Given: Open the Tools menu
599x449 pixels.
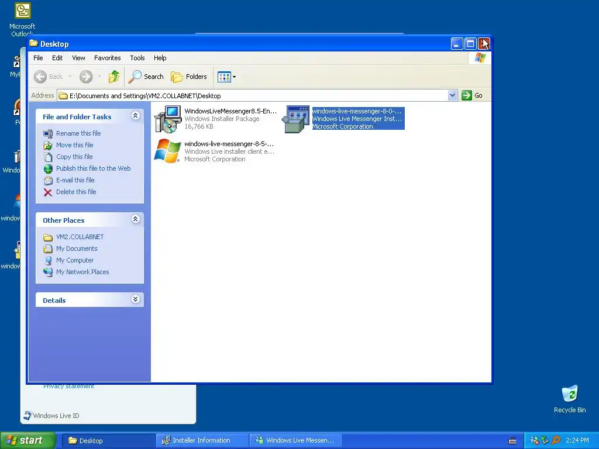Looking at the screenshot, I should coord(137,58).
